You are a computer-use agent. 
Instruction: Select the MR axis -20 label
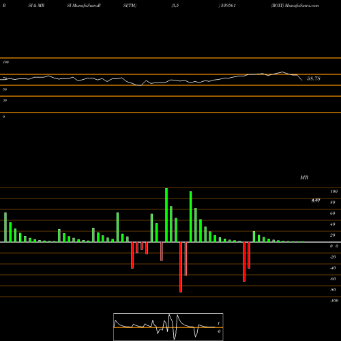point(333,257)
